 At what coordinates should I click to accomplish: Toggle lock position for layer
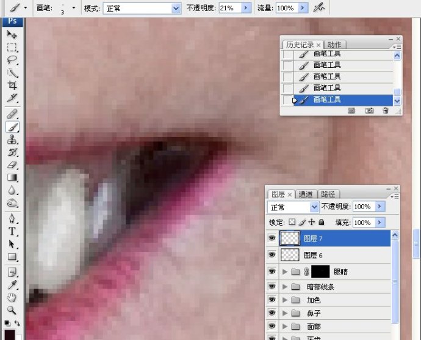(x=311, y=222)
